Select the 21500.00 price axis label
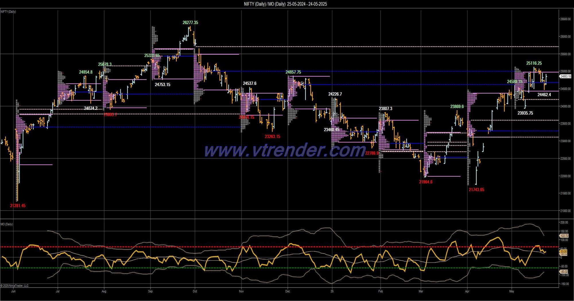574x301 pixels. (x=565, y=193)
